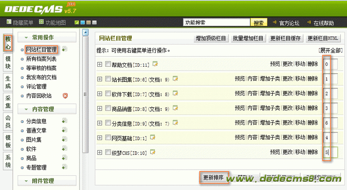The width and height of the screenshot is (347, 190).
Task: Click the edit icon beside 商品销售
Action: [175, 108]
